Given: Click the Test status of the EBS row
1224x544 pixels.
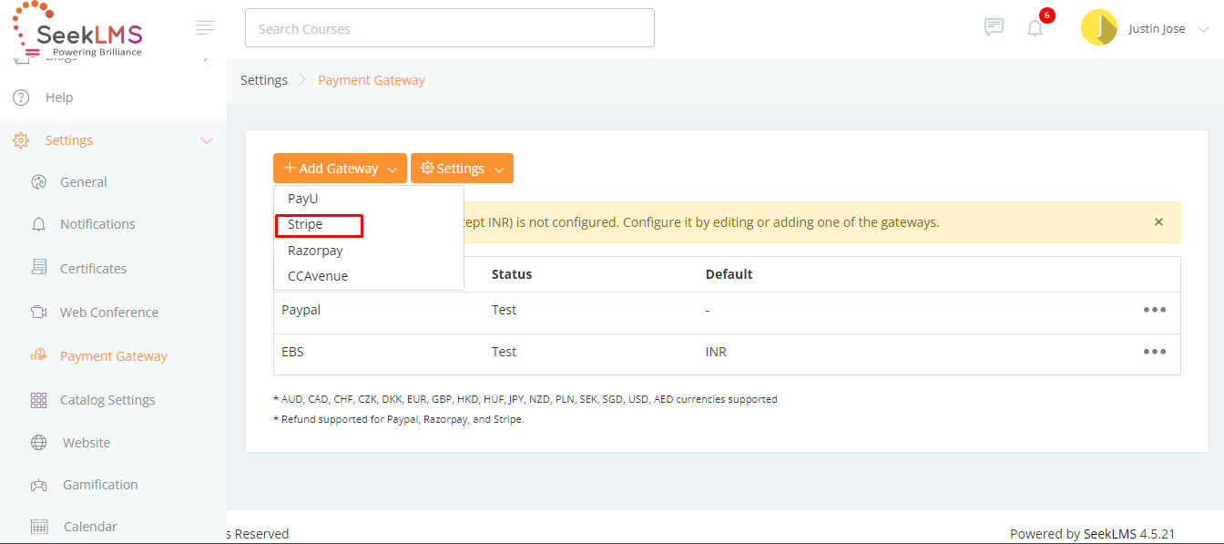Looking at the screenshot, I should tap(504, 352).
